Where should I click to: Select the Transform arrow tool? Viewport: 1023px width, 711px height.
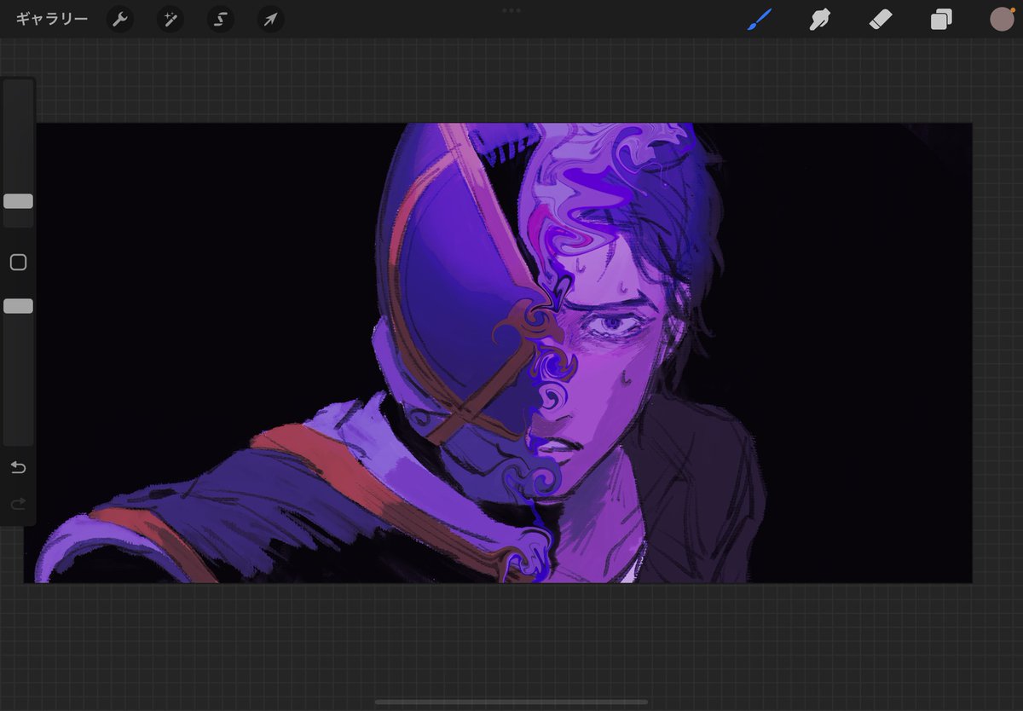click(270, 19)
